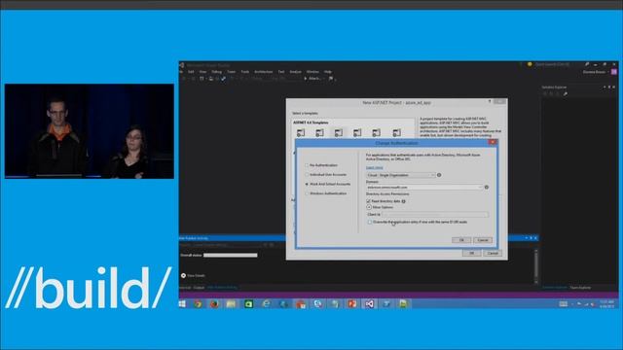This screenshot has width=623, height=350.
Task: Select the sixth ASP.NET 4.6 template icon
Action: tap(396, 133)
